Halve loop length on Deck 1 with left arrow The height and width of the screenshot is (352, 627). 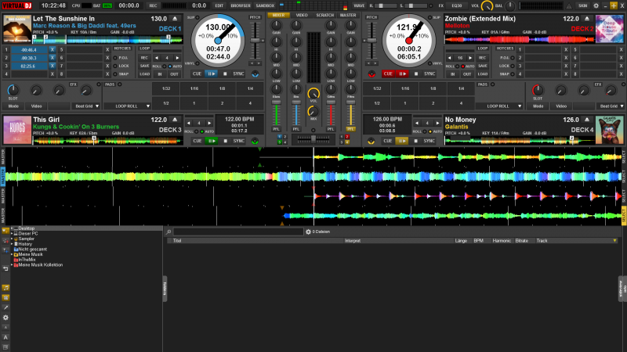pyautogui.click(x=156, y=58)
